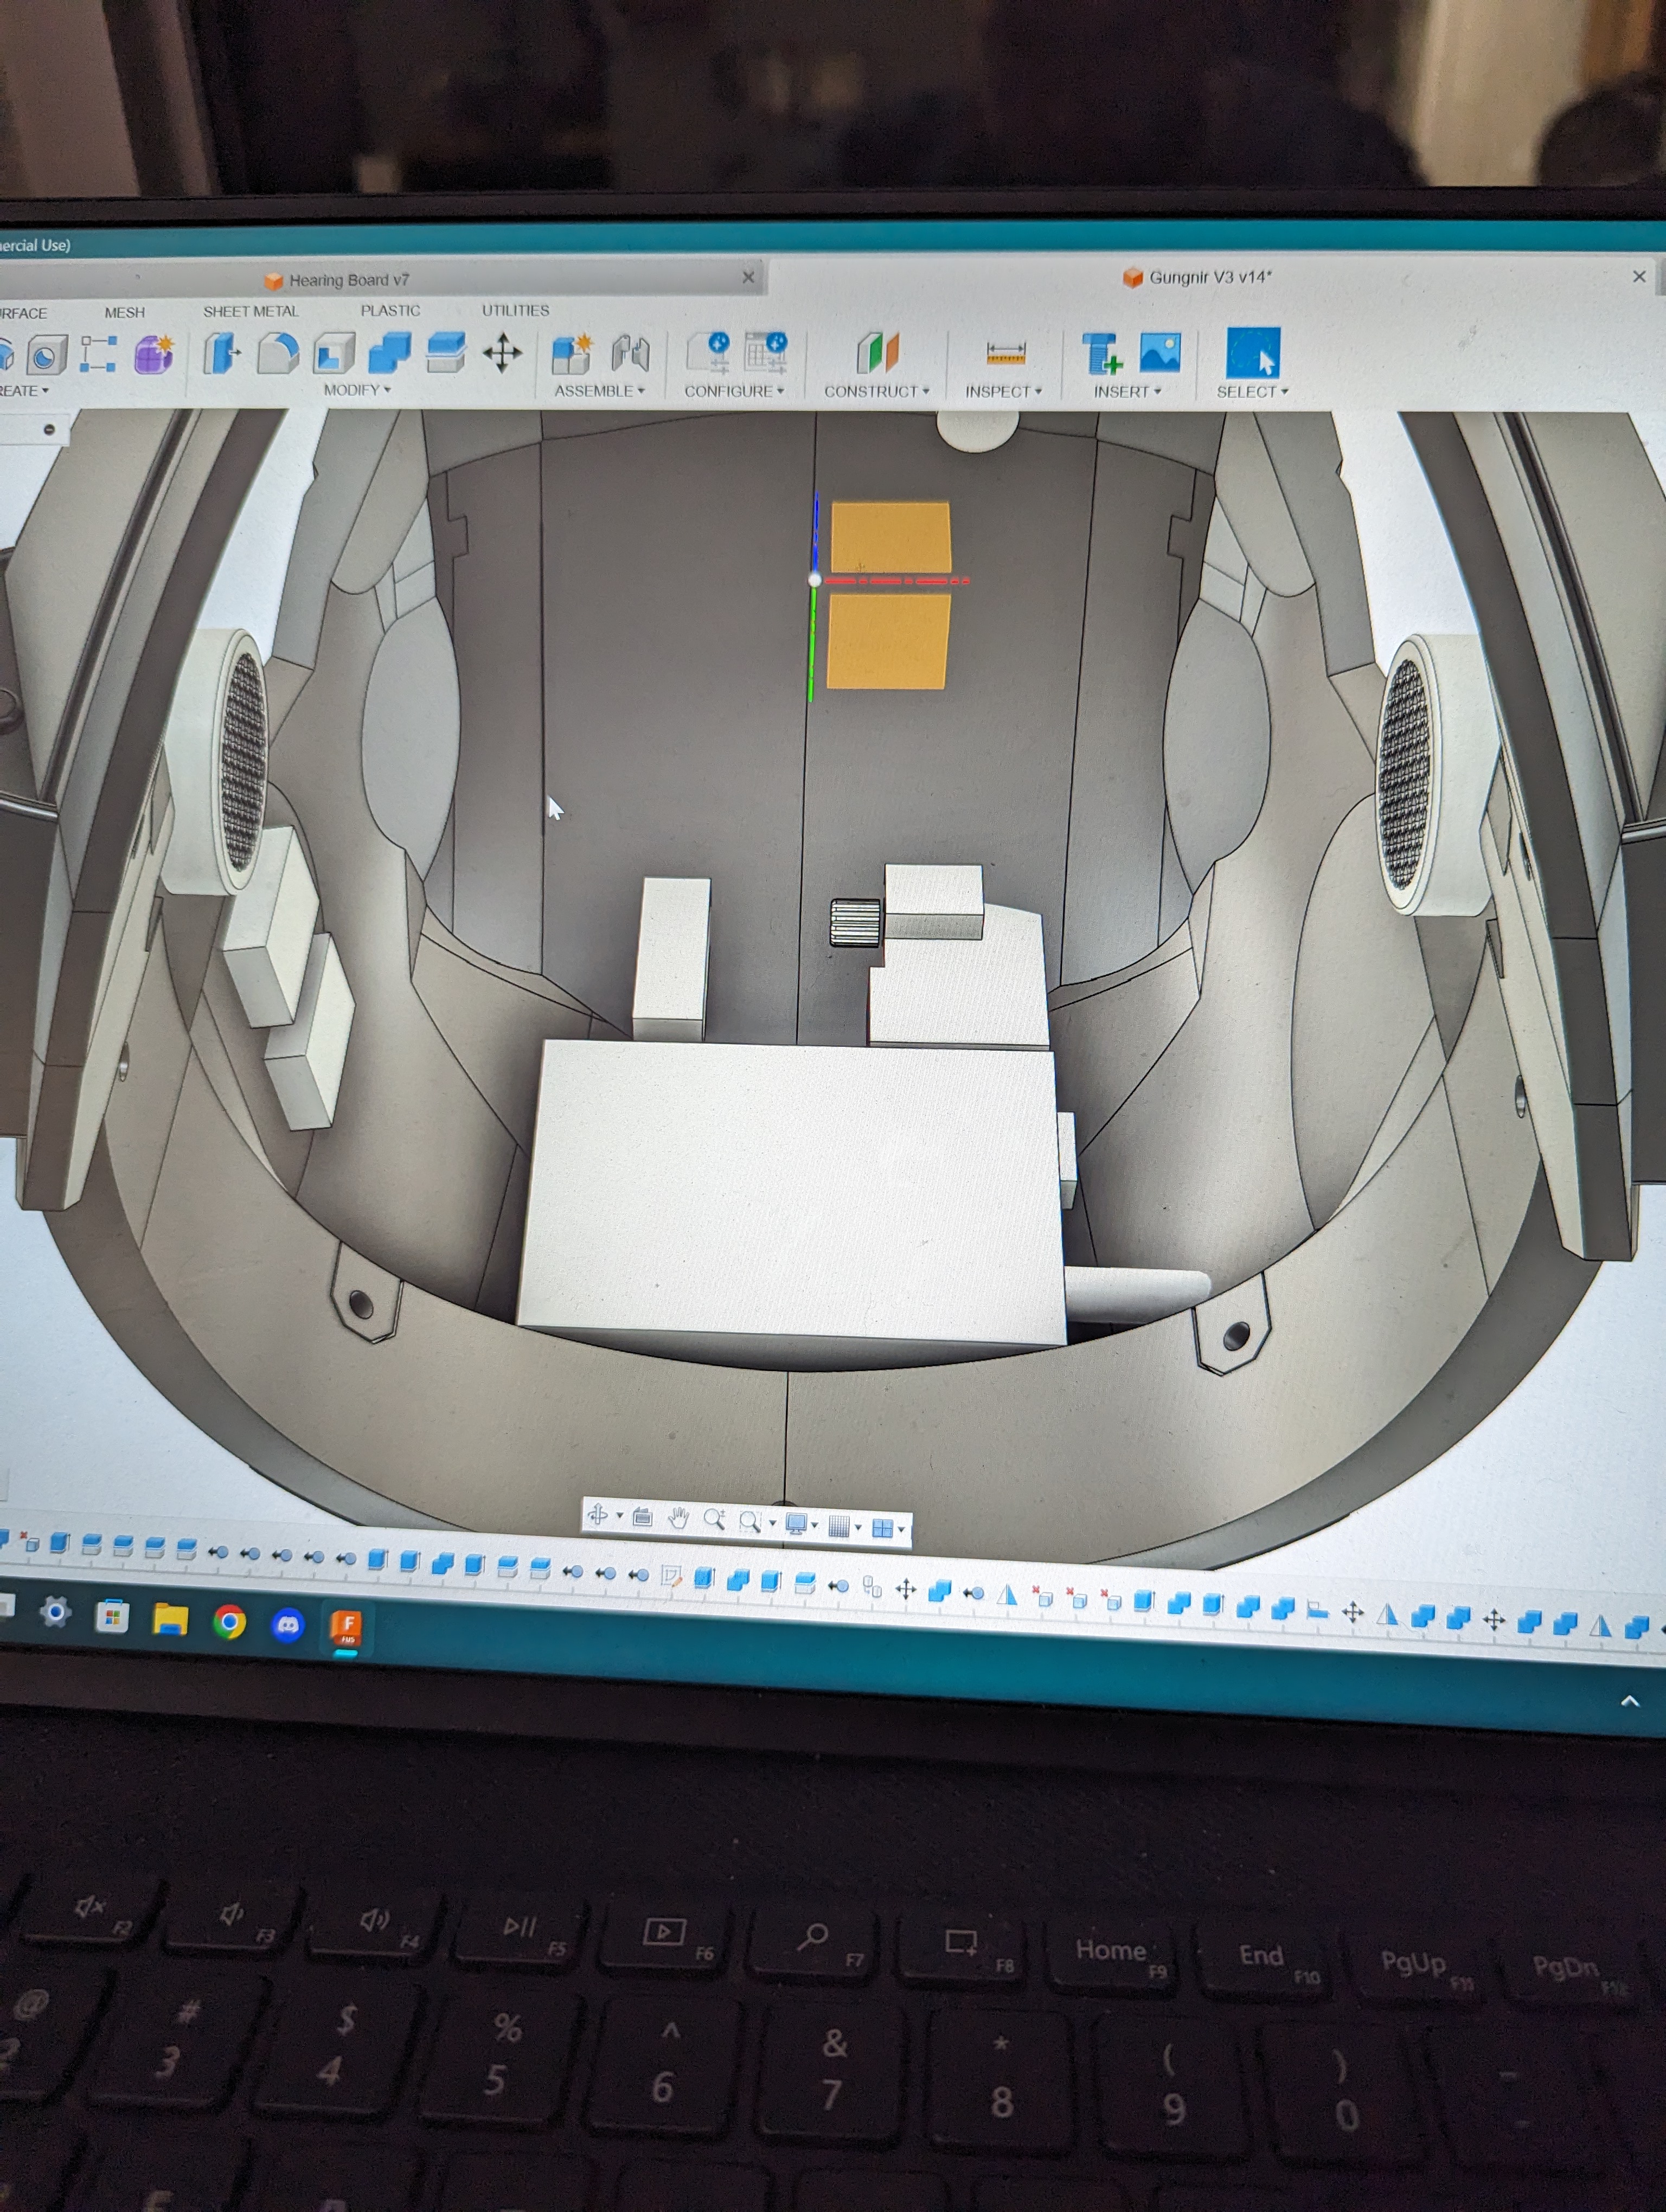1666x2212 pixels.
Task: Close the Hearing Board v7 tab
Action: point(748,277)
